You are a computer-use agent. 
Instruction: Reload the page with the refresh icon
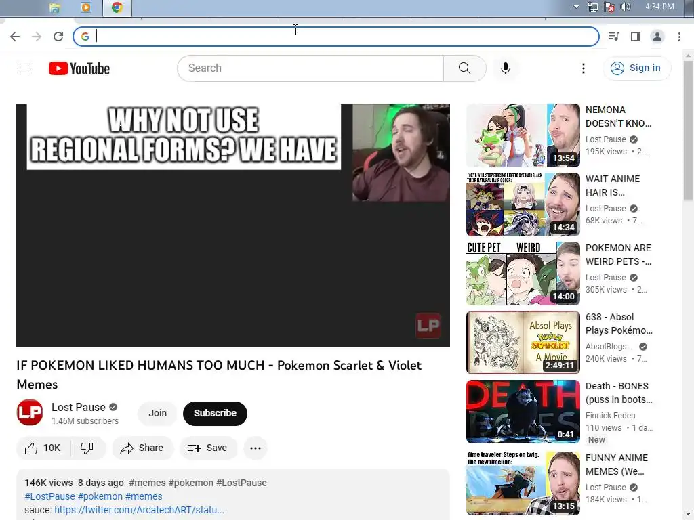click(x=58, y=37)
